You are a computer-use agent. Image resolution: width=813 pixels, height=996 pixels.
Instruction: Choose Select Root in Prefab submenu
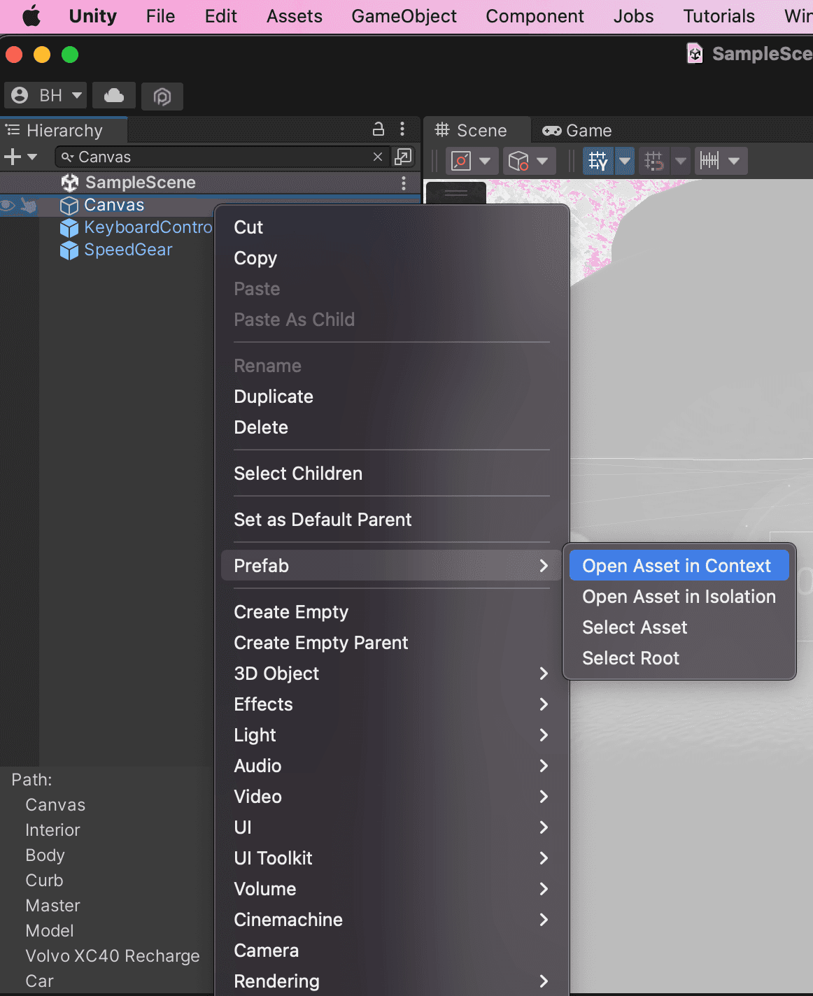tap(679, 658)
